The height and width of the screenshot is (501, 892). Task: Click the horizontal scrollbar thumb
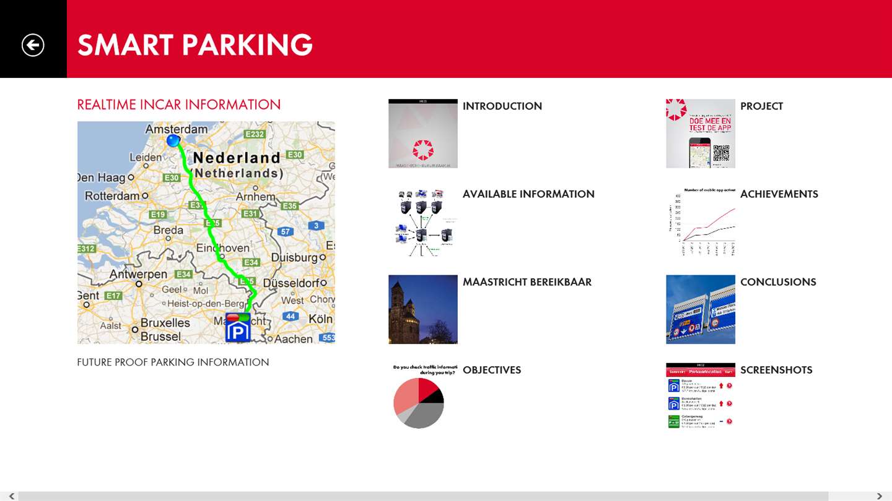click(424, 496)
